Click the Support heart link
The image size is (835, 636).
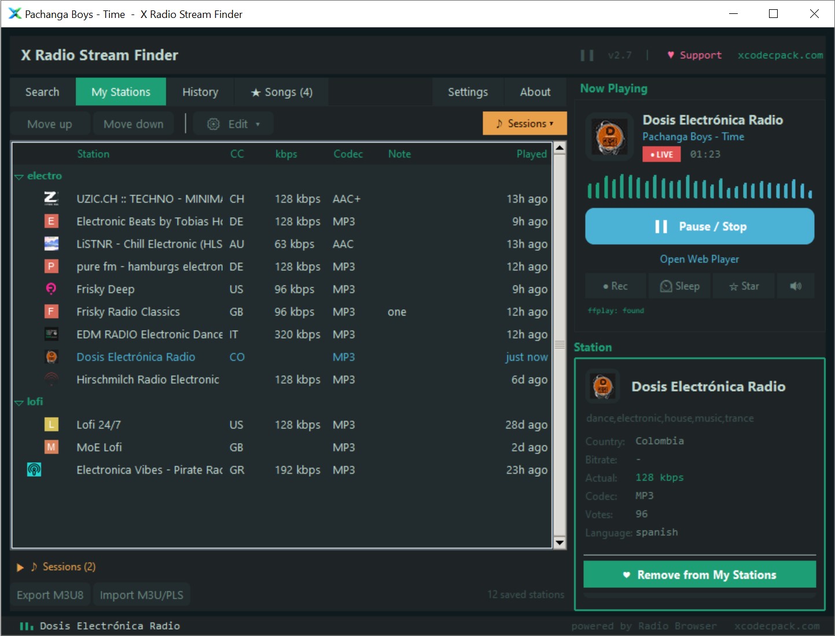[694, 55]
